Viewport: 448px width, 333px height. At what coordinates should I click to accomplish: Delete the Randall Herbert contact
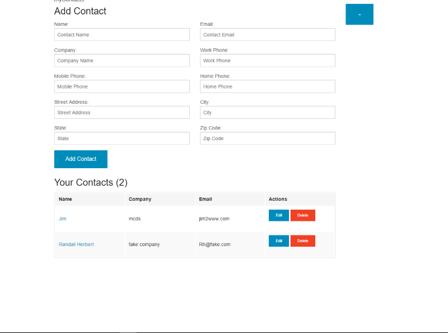302,241
